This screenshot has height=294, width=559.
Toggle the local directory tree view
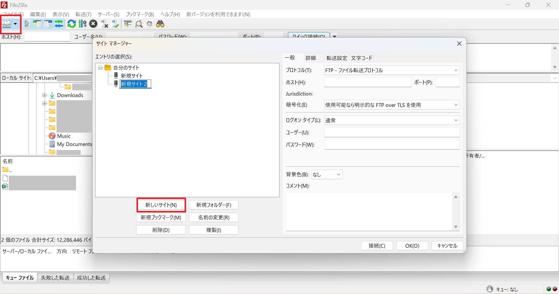click(x=37, y=24)
